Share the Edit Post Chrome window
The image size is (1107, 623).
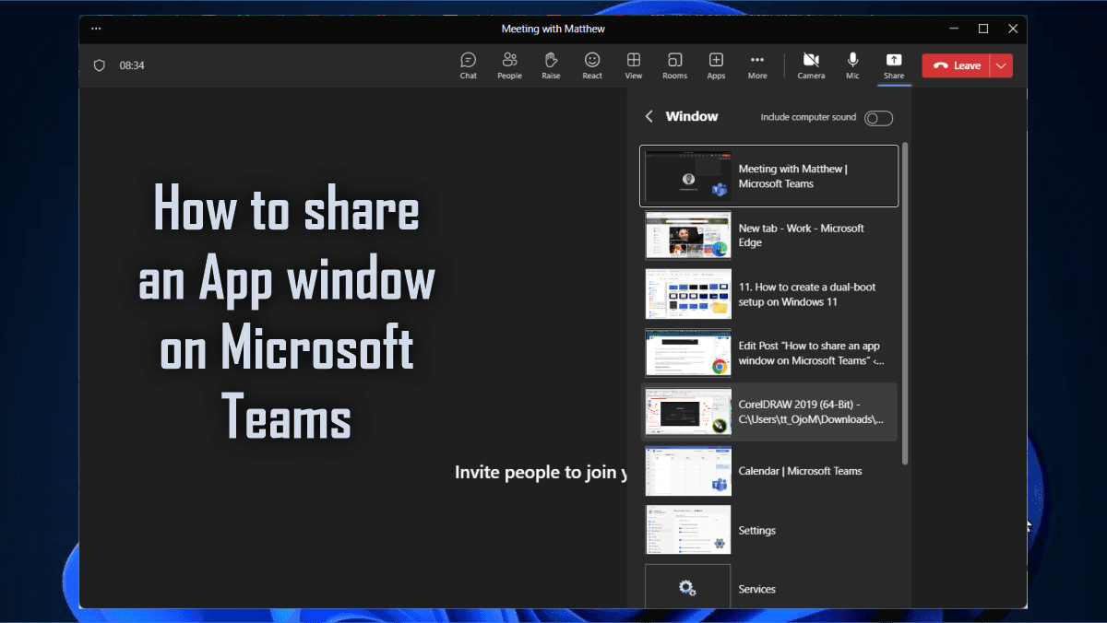[768, 353]
